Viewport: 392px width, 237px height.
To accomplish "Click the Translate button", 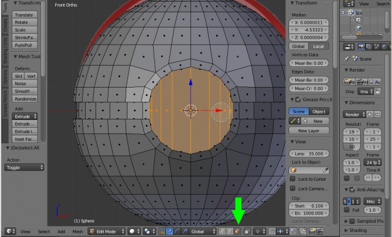I will 24,15.
